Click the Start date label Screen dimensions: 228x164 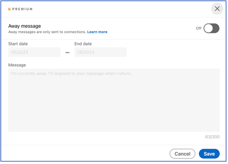coord(18,44)
